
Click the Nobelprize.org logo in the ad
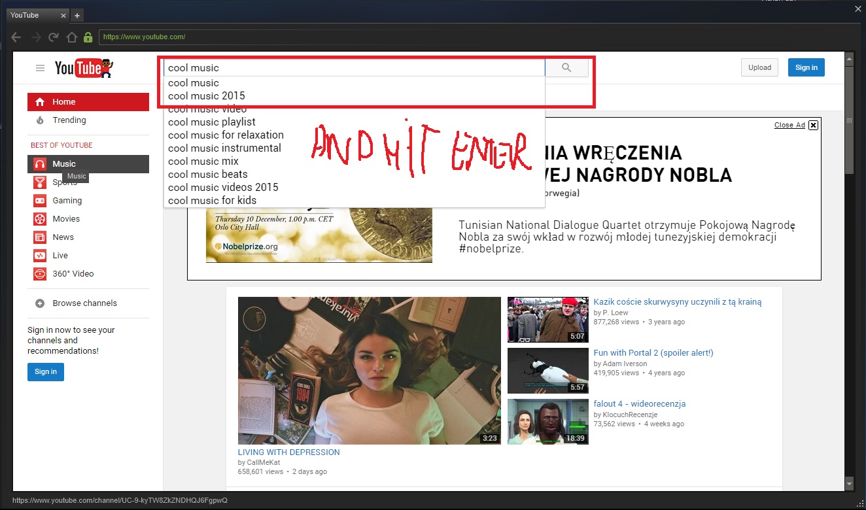click(x=247, y=246)
